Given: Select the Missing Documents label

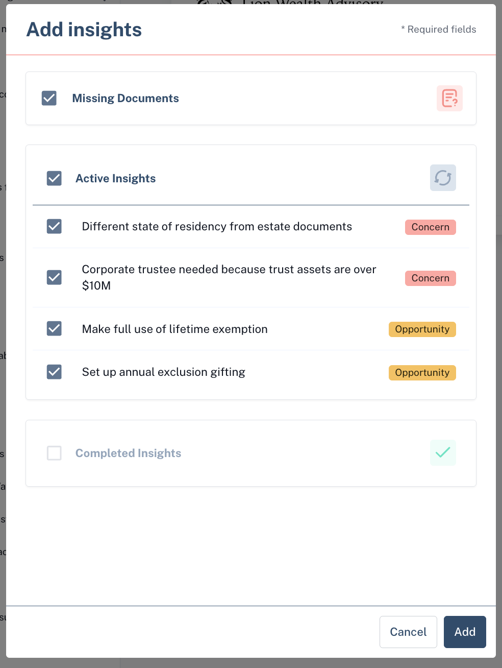Looking at the screenshot, I should 125,98.
